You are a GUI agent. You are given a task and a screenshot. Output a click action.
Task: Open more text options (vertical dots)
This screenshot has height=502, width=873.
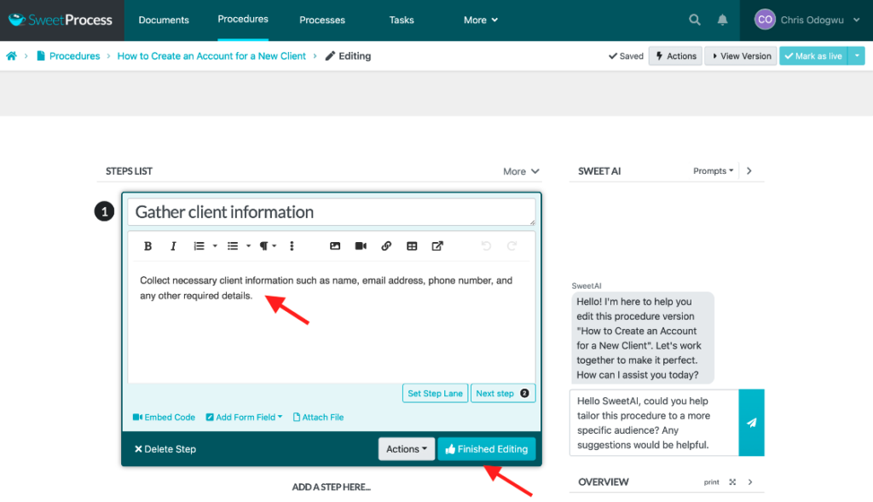292,246
